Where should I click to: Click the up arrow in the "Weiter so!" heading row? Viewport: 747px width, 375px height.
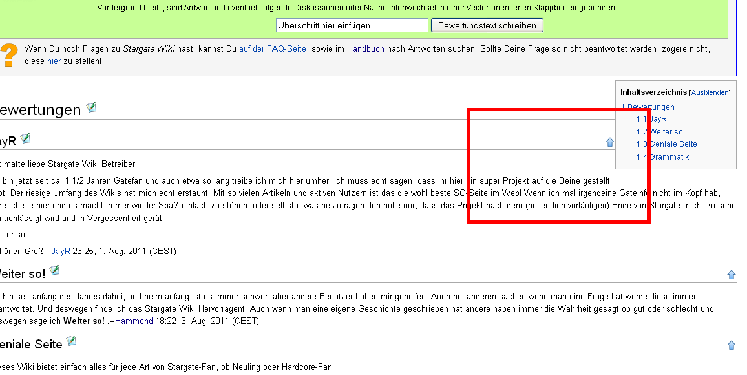coord(731,275)
